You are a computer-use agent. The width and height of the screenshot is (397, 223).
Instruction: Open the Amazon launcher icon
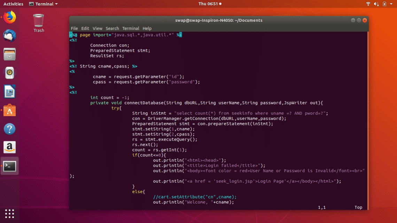tap(9, 147)
